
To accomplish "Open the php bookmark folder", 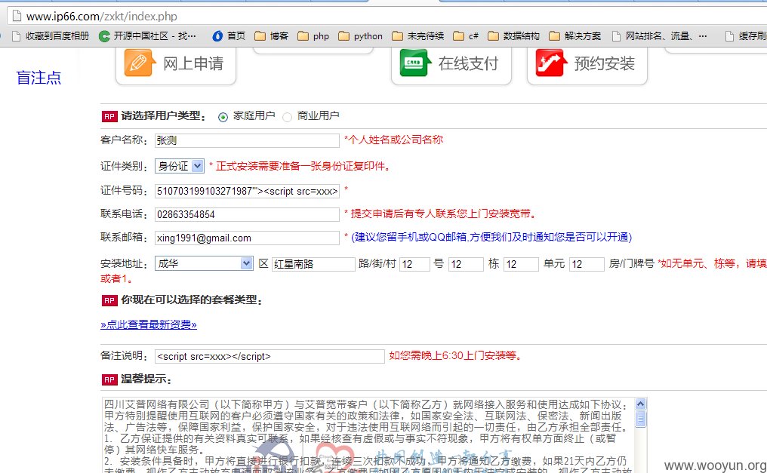I will pyautogui.click(x=313, y=35).
